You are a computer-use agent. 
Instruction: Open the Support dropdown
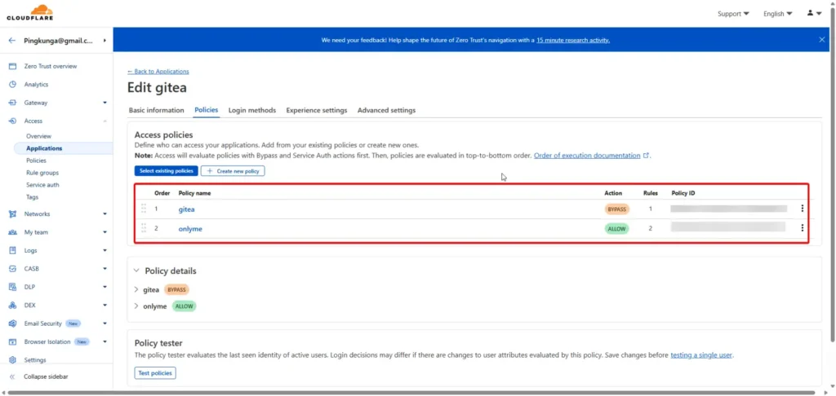[x=733, y=14]
